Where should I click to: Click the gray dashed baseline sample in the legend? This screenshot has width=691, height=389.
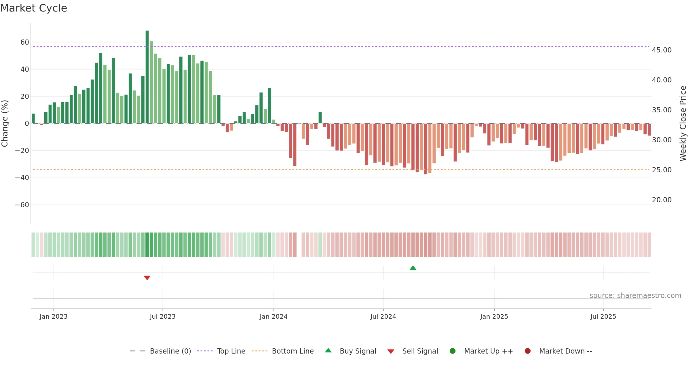pos(137,351)
